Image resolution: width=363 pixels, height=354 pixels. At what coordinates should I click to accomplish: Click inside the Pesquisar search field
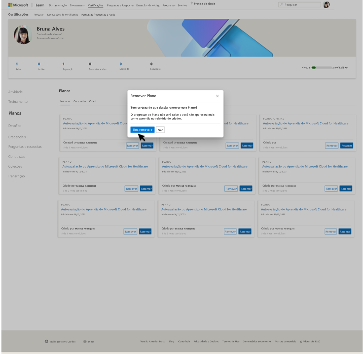[x=300, y=4]
